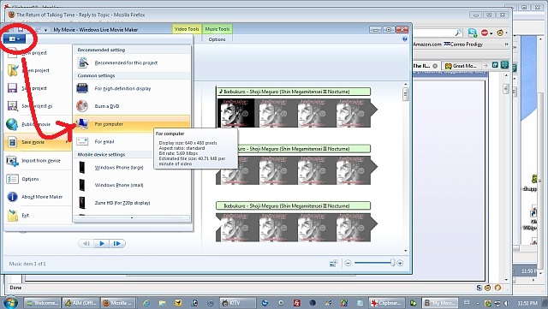Click the Skype icon in Firefox toolbar
Screen dimensions: 548x309
[473, 33]
